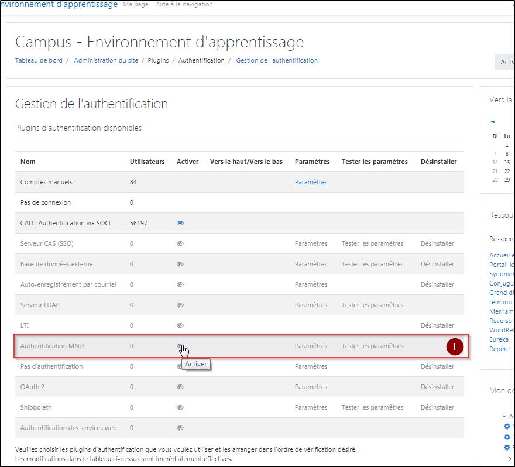Click the red numbered marker 1
The width and height of the screenshot is (515, 467).
coord(455,346)
